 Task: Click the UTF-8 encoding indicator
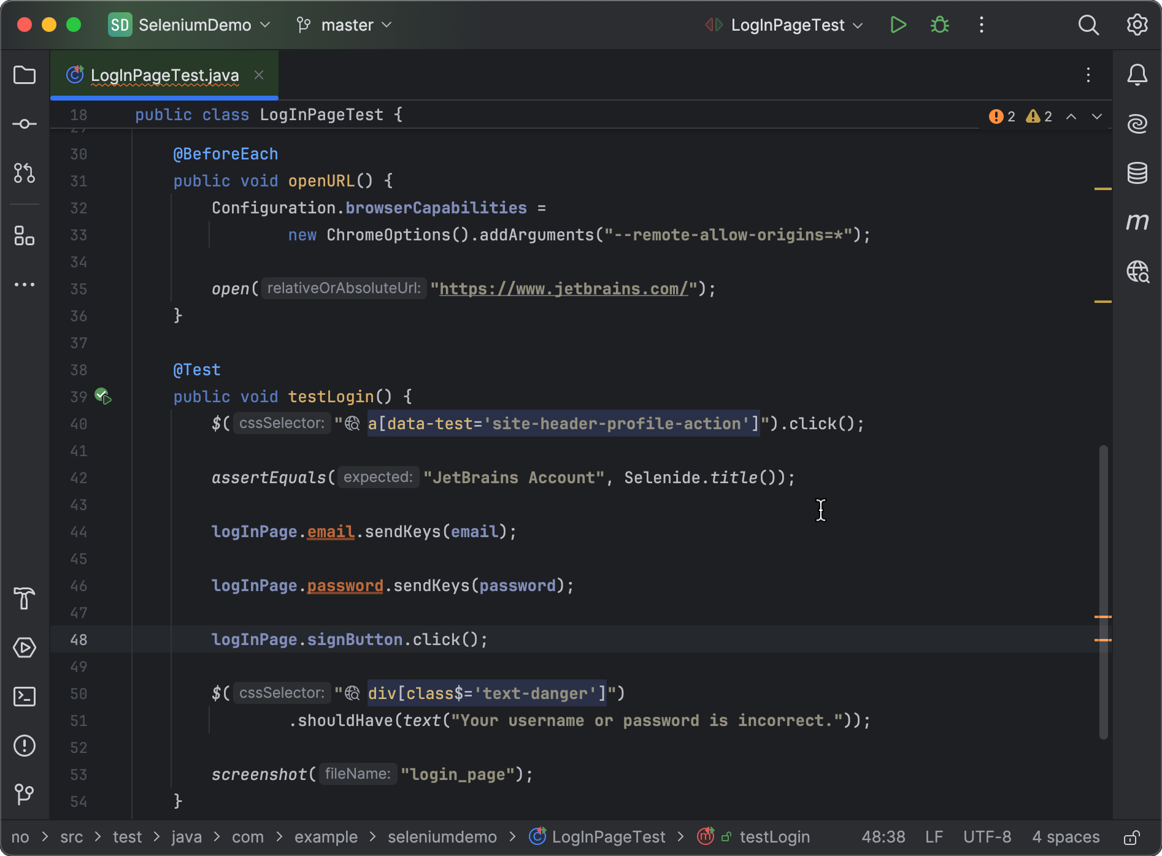coord(987,837)
